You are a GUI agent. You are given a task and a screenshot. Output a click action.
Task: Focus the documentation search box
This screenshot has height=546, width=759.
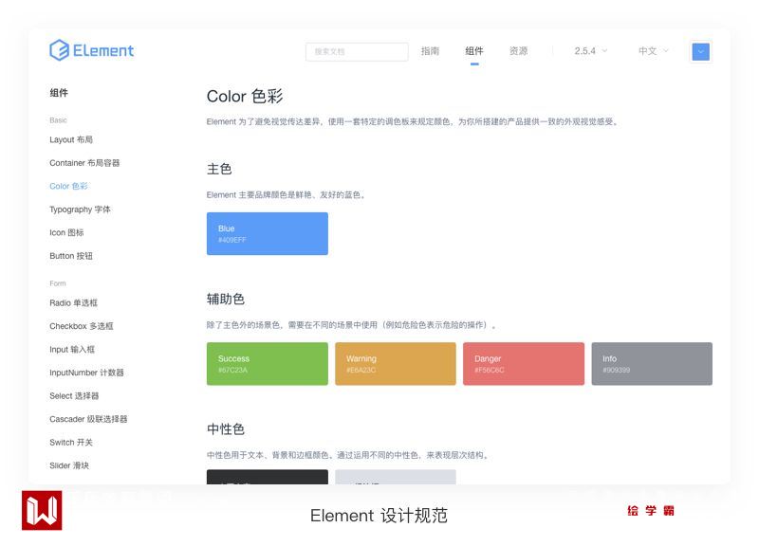(357, 52)
